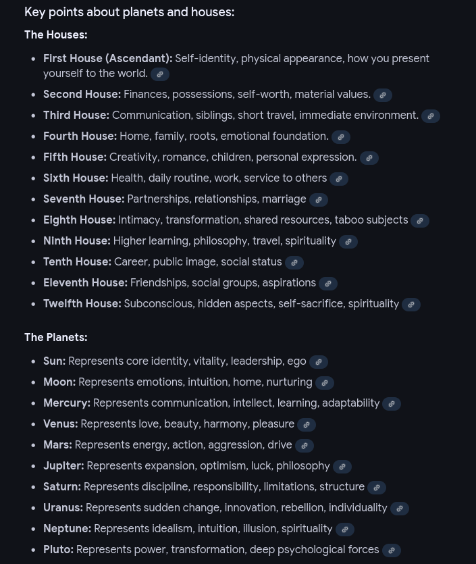Click the link icon after Saturn's description

377,488
